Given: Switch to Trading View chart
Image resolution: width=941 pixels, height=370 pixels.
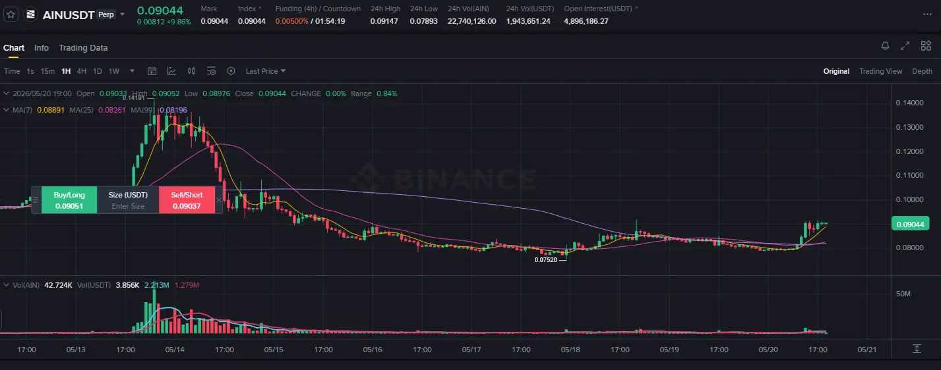Looking at the screenshot, I should 880,71.
